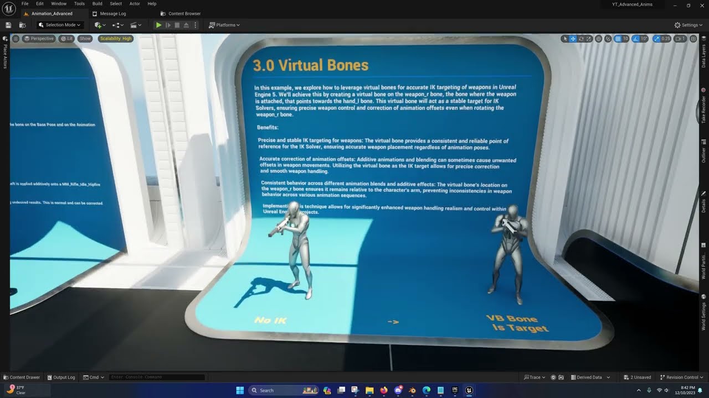This screenshot has width=709, height=398.
Task: Click the Unreal Engine logo icon
Action: pyautogui.click(x=9, y=9)
